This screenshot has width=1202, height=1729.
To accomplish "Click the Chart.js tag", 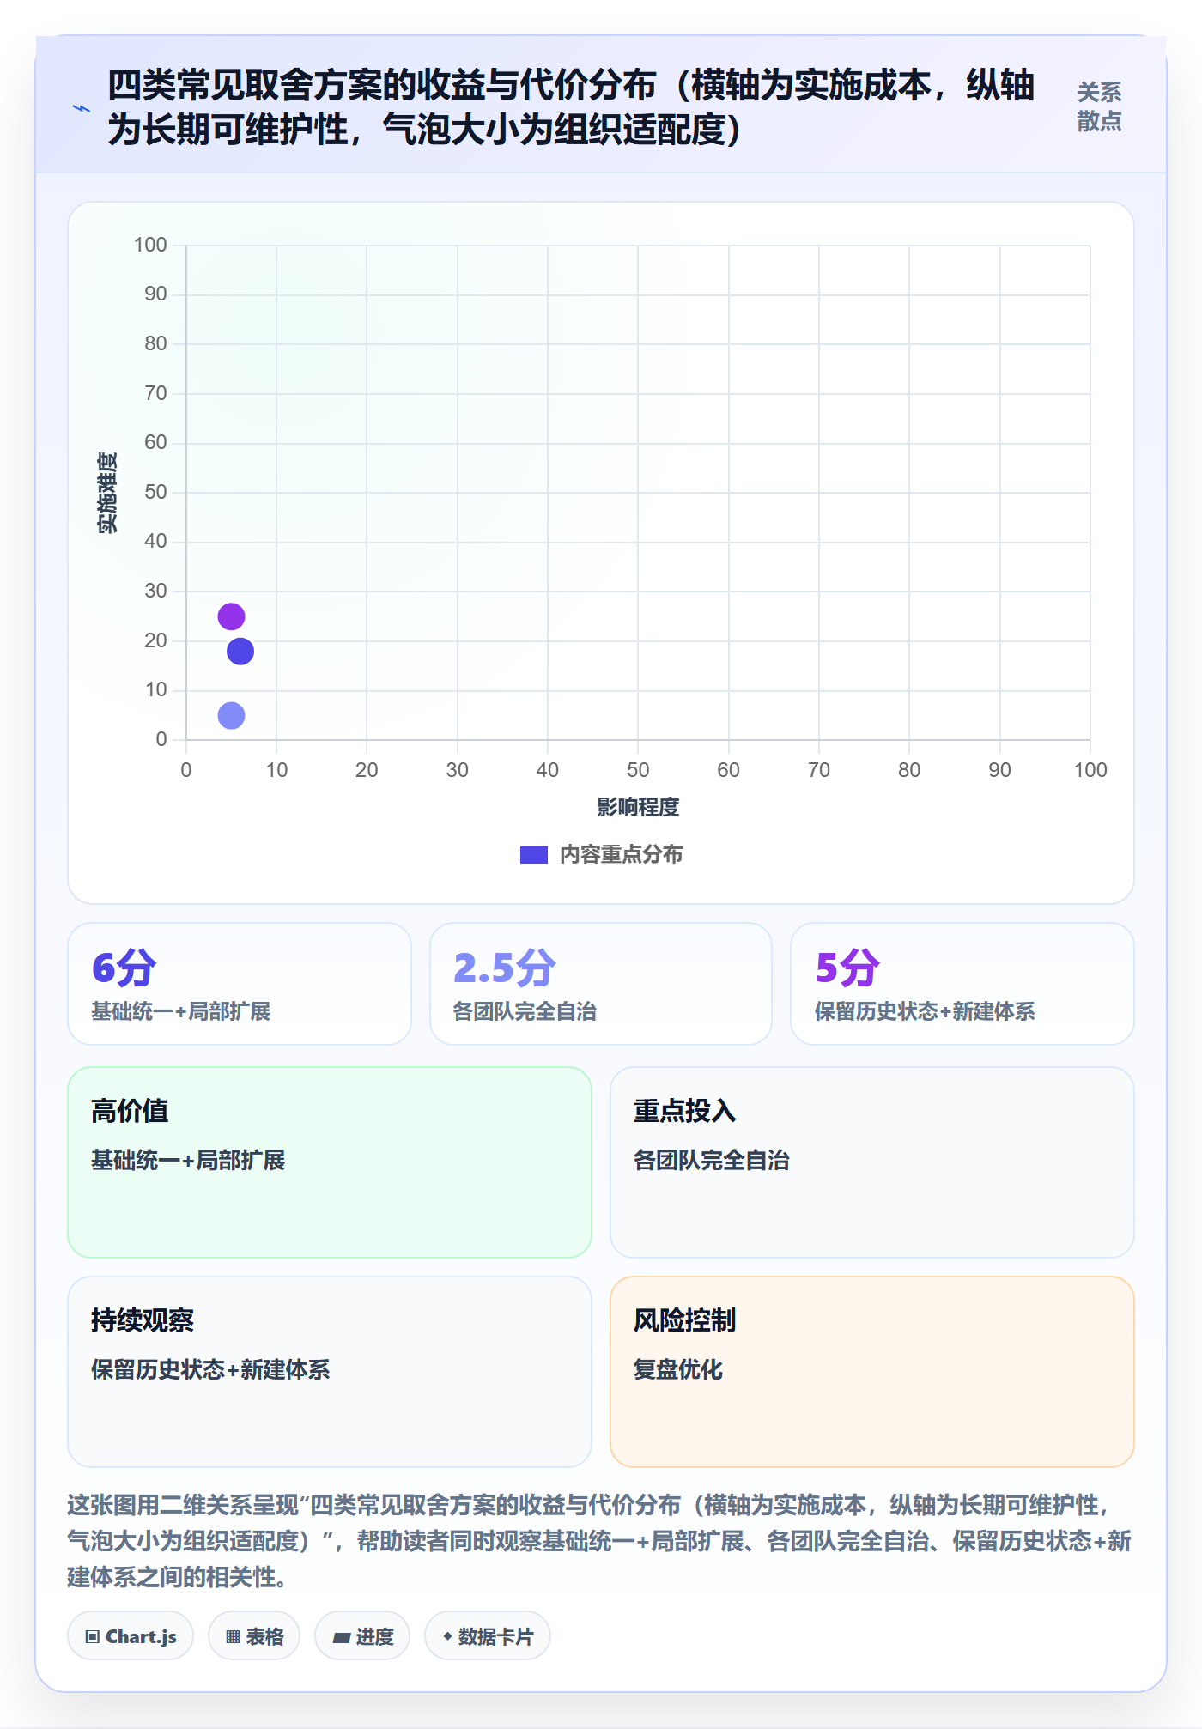I will point(131,1636).
